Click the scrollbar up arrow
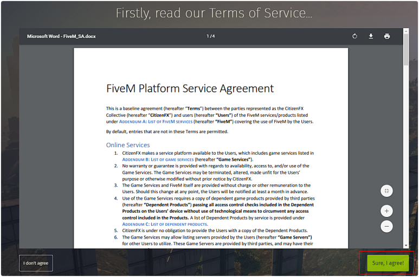Image resolution: width=419 pixels, height=277 pixels. pos(406,31)
